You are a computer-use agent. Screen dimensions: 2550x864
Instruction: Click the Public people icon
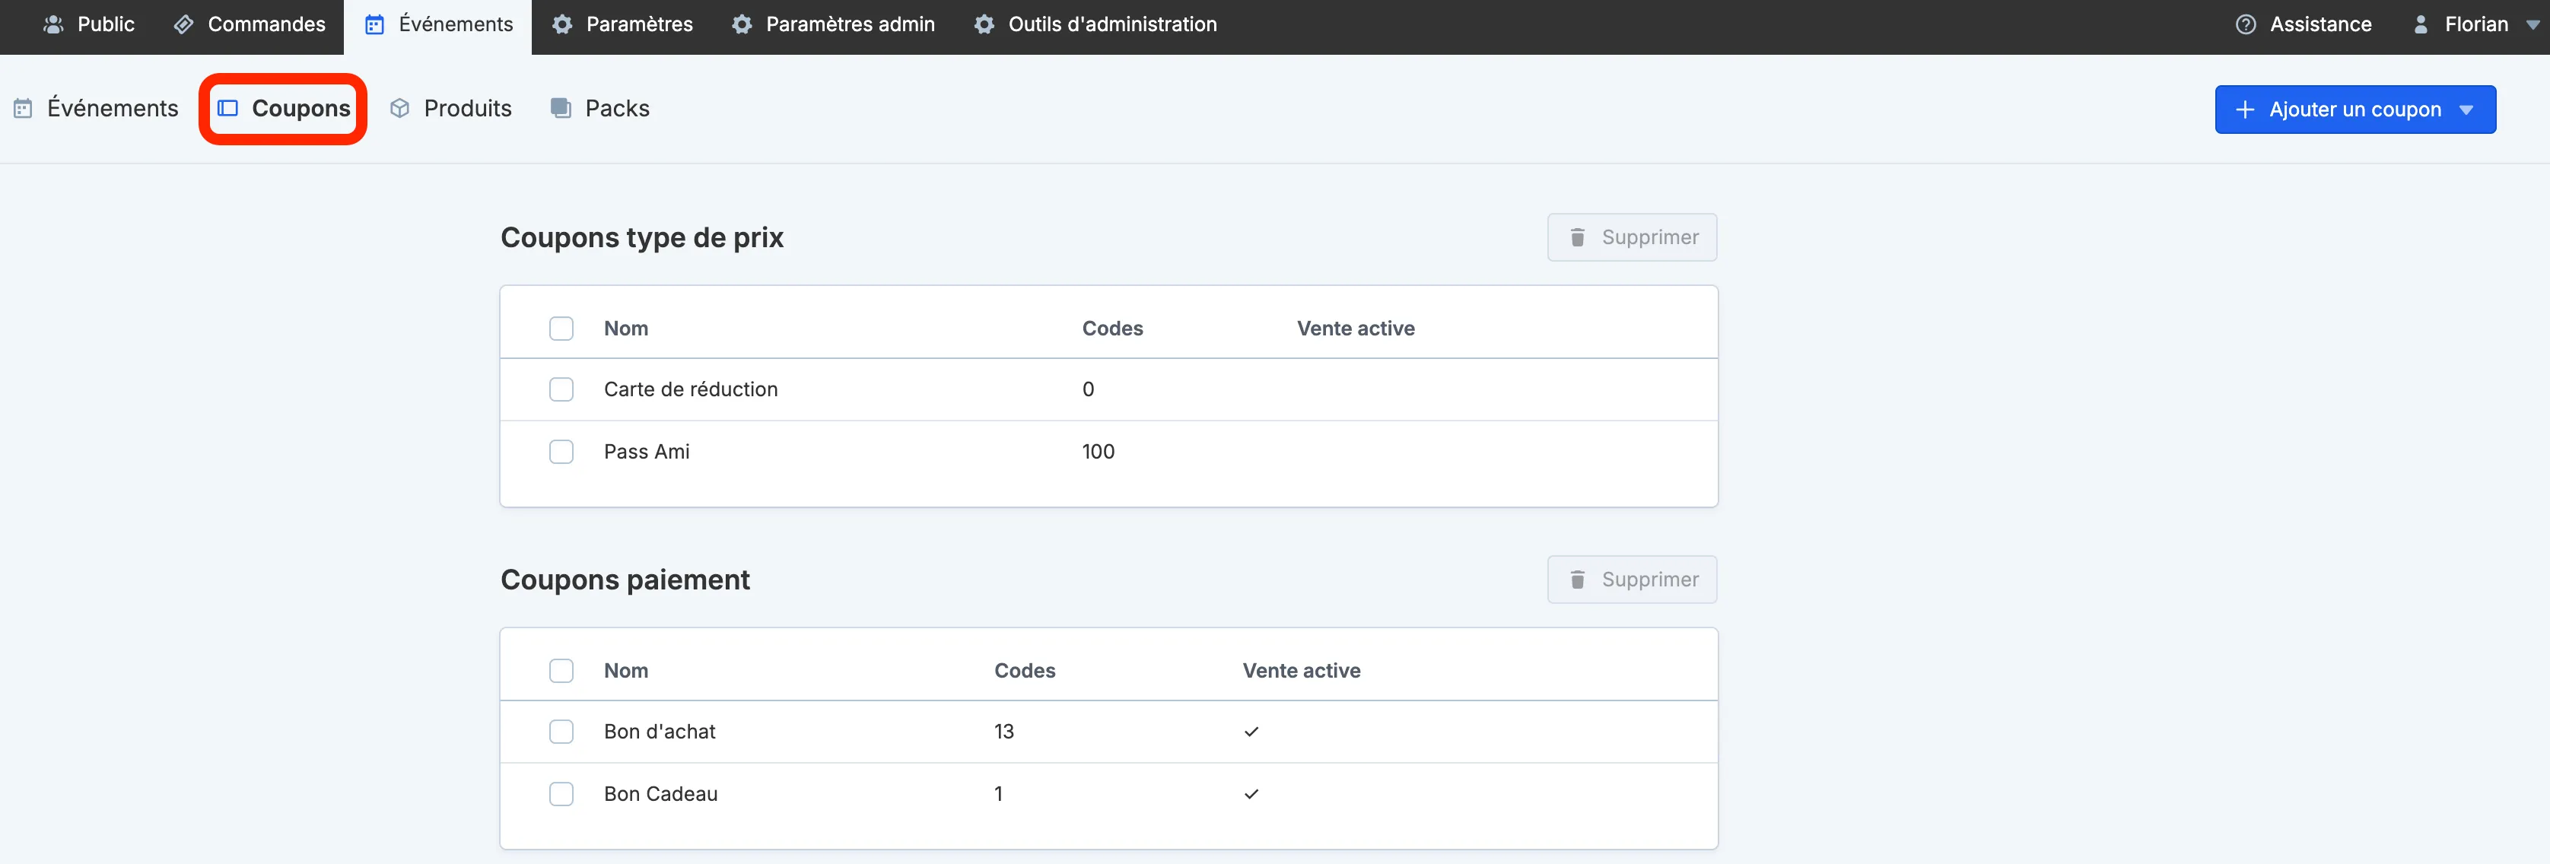click(53, 25)
